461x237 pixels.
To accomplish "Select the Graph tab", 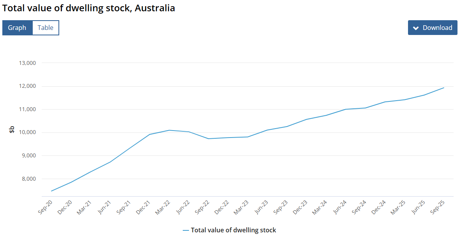I will (x=17, y=28).
